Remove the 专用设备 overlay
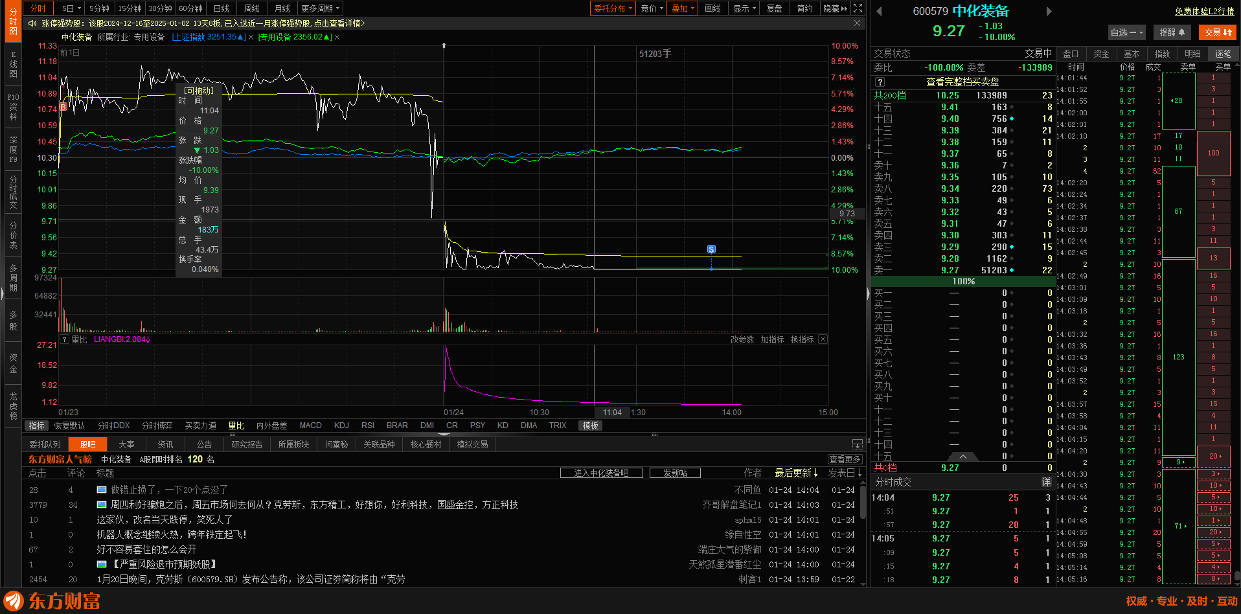The height and width of the screenshot is (614, 1241). [x=337, y=38]
